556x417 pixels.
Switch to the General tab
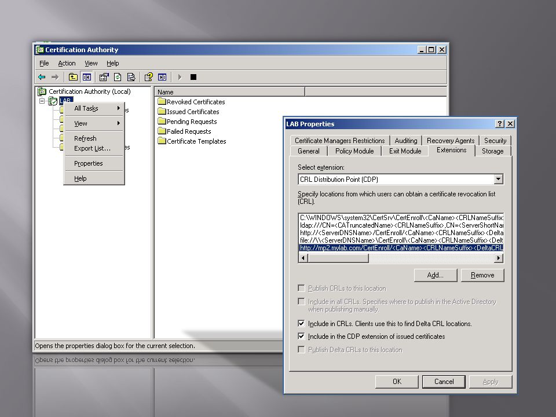pos(309,151)
